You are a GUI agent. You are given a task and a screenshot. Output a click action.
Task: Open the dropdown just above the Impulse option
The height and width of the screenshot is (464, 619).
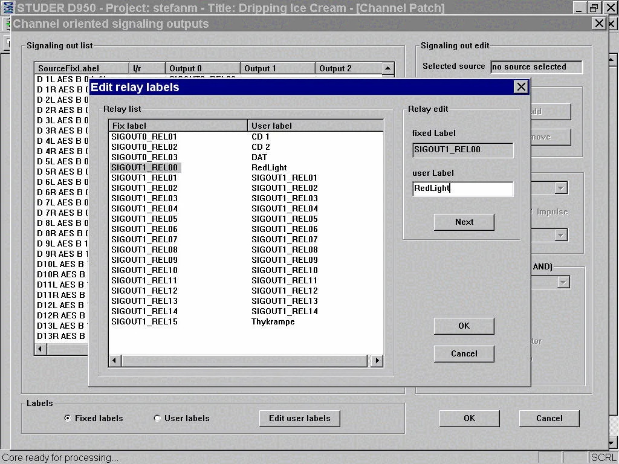pos(560,188)
